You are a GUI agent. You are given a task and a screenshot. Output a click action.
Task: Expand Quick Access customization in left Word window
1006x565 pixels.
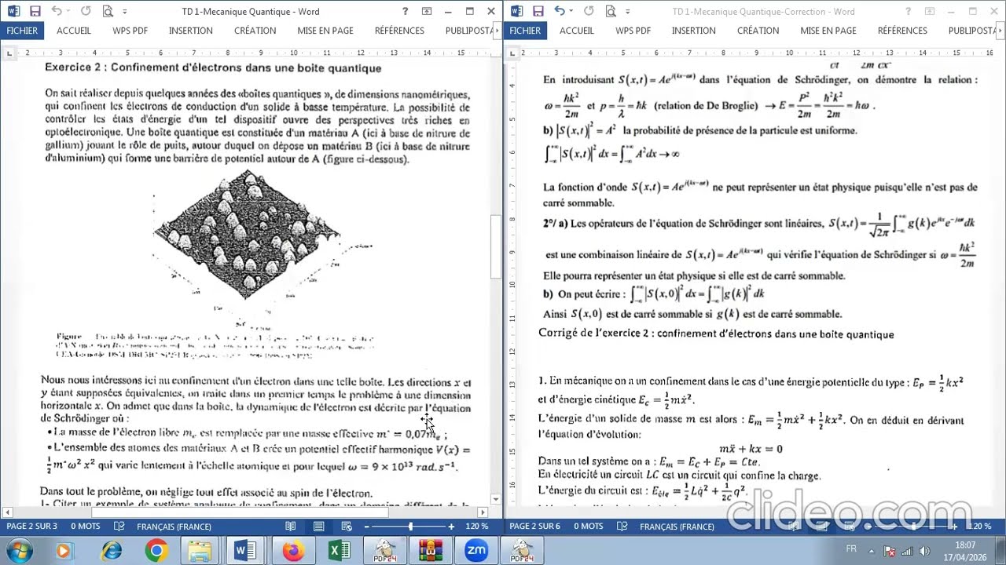pyautogui.click(x=124, y=12)
